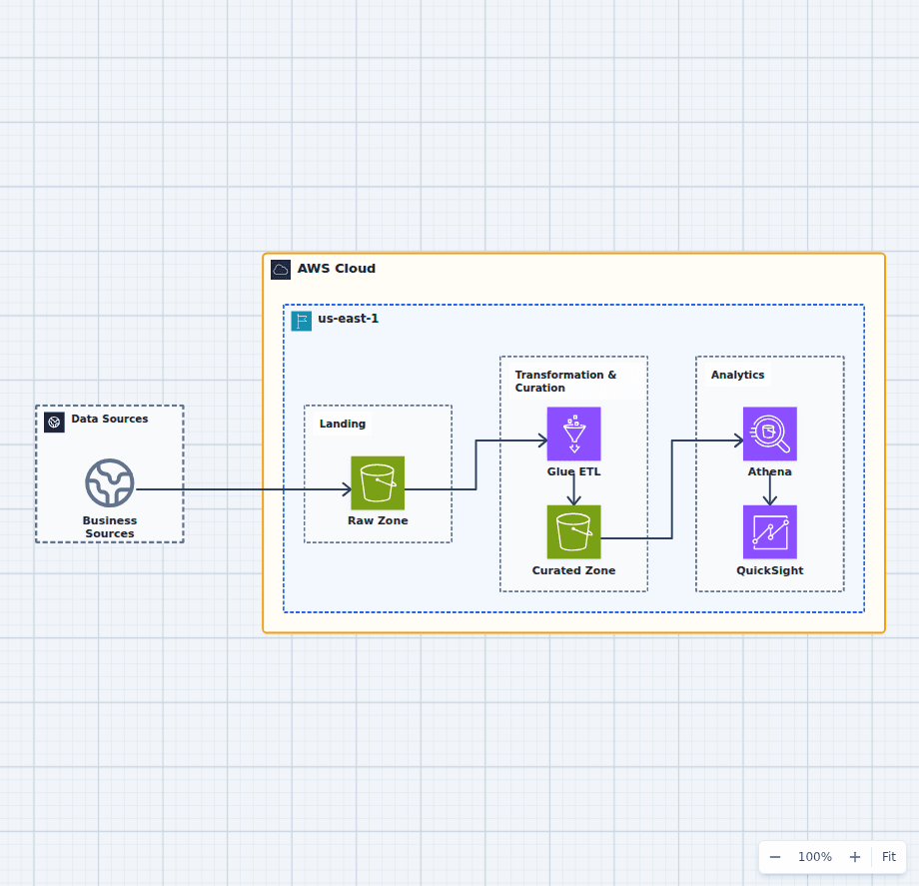Click the "AWS Cloud" group title

pyautogui.click(x=337, y=269)
